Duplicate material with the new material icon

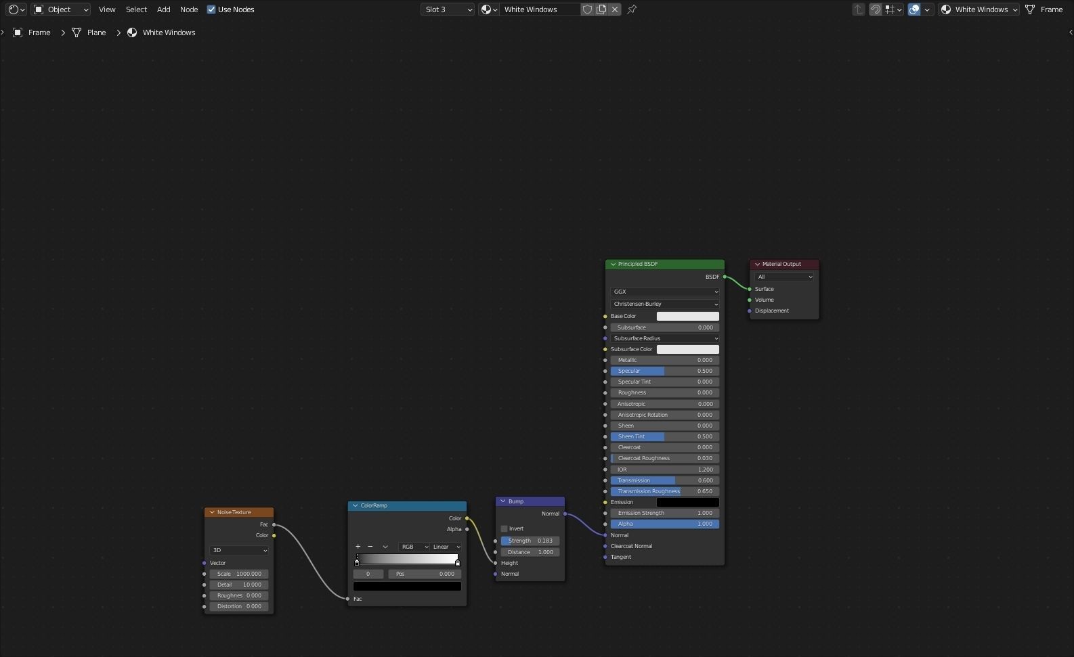[x=601, y=9]
